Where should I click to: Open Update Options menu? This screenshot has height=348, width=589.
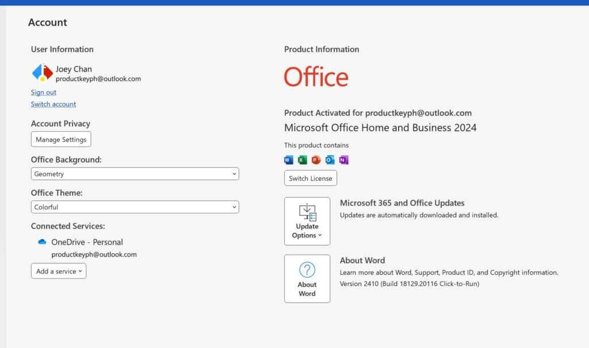(x=307, y=221)
